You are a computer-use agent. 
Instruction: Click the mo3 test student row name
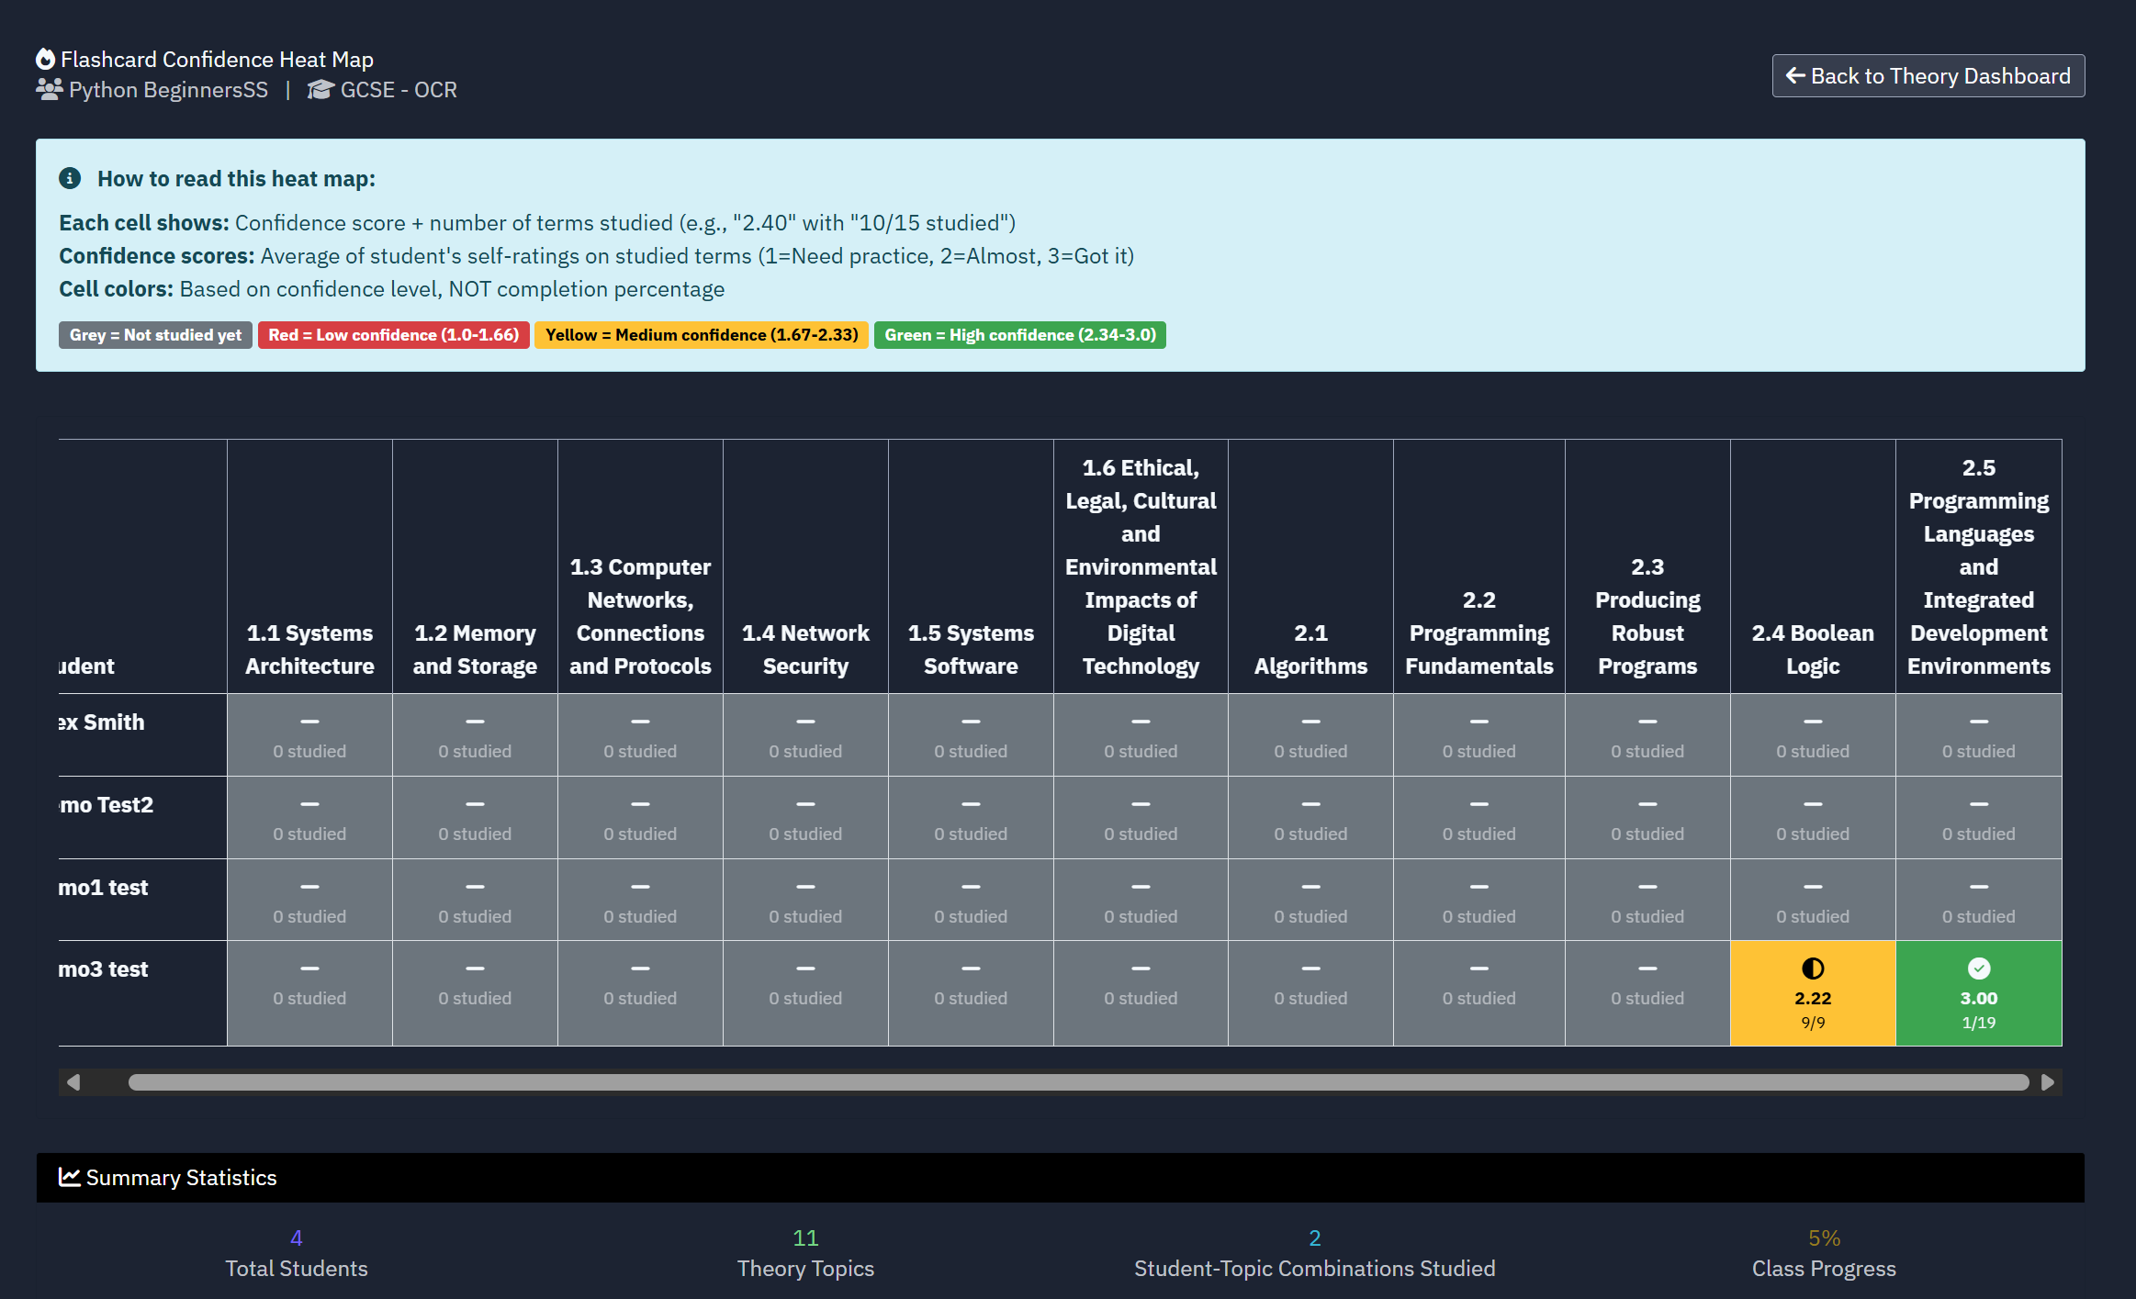point(103,969)
